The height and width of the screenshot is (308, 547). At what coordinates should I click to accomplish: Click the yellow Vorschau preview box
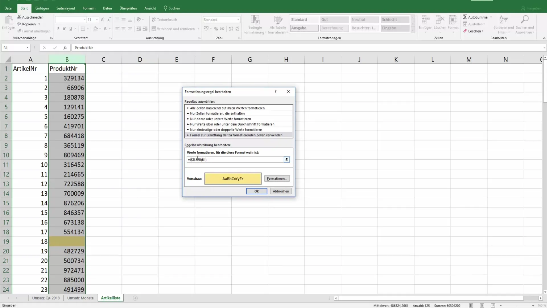pos(233,179)
